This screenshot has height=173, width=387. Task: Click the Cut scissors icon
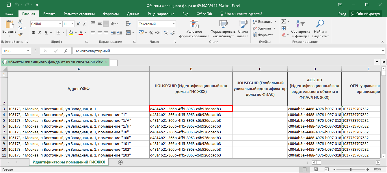click(x=20, y=21)
